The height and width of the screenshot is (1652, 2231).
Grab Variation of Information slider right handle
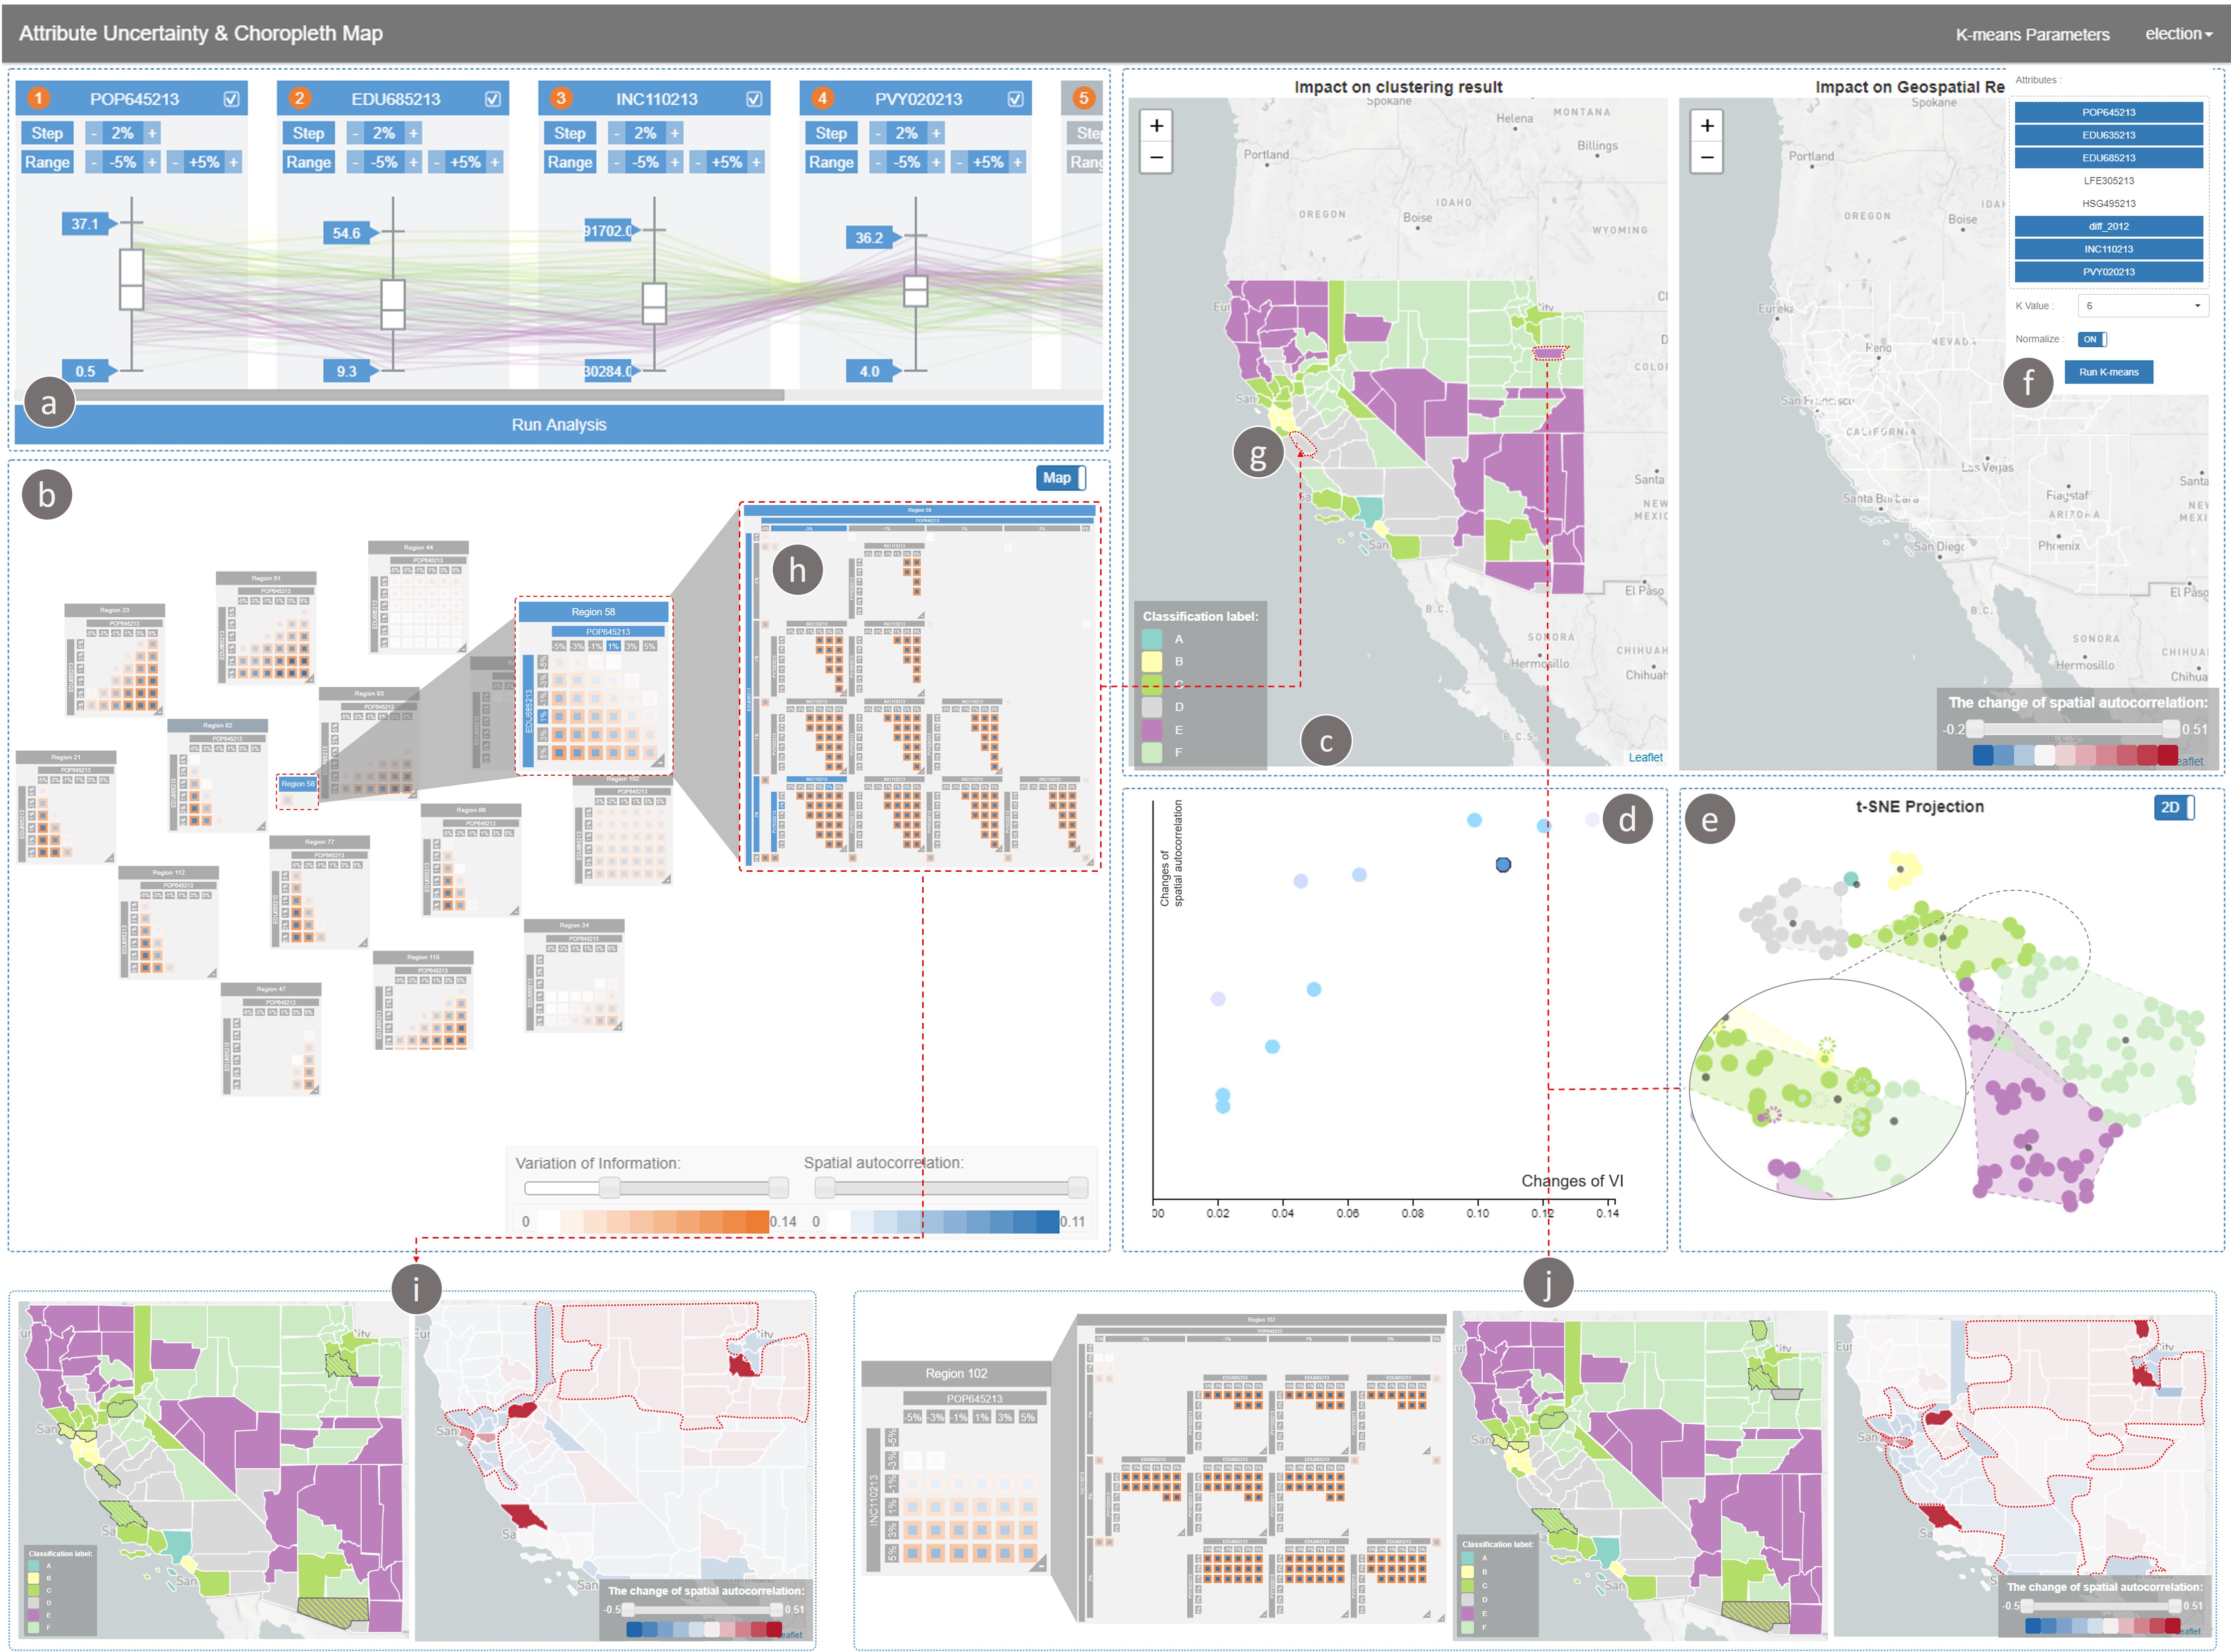click(x=778, y=1188)
